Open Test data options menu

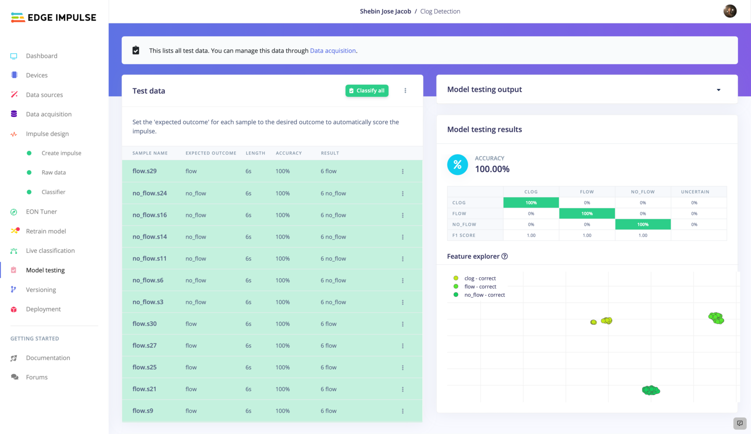pyautogui.click(x=406, y=91)
